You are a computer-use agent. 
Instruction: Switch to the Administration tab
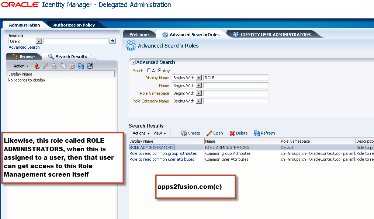(25, 25)
